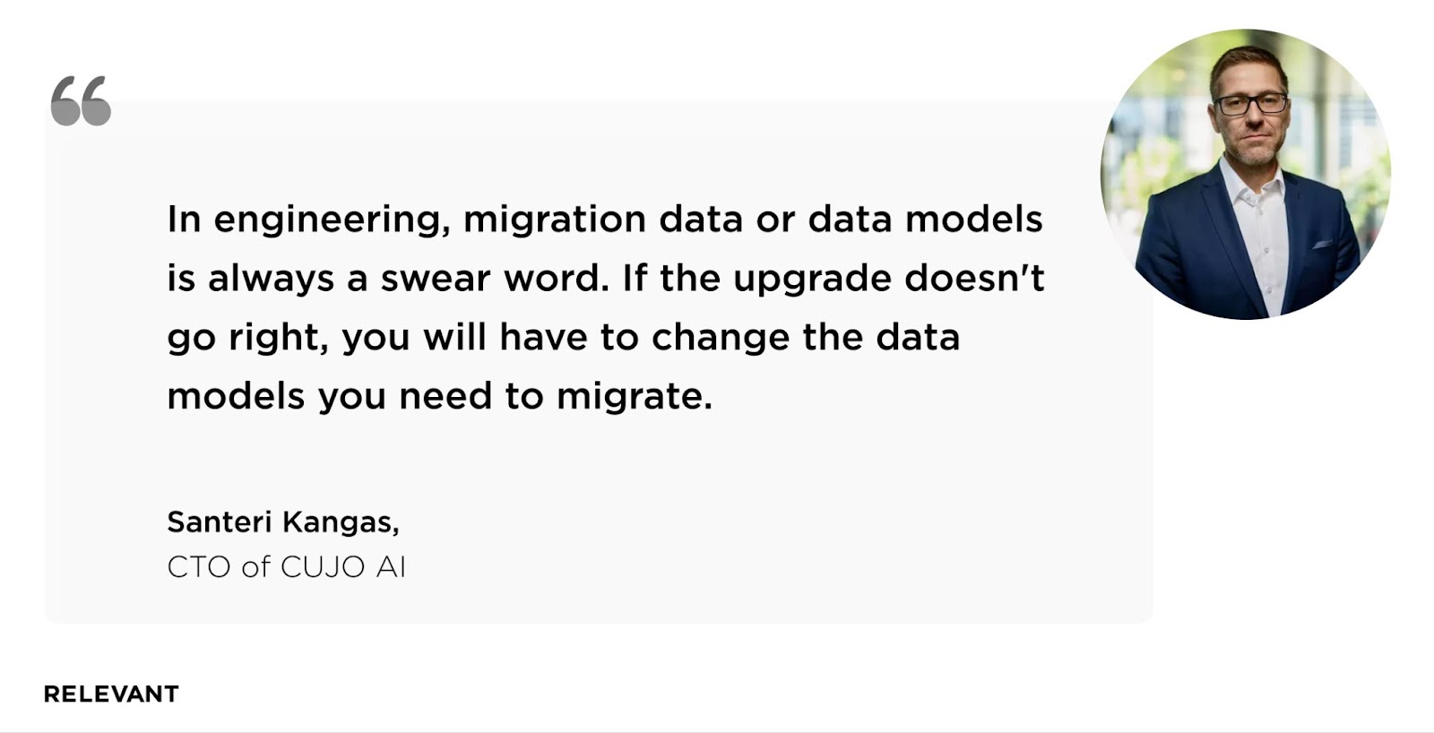Screen dimensions: 1434x733
Task: Click the word doesn't in the quote
Action: click(974, 278)
